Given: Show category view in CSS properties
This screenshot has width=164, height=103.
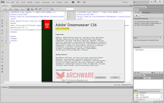Looking at the screenshot, I should pos(135,72).
